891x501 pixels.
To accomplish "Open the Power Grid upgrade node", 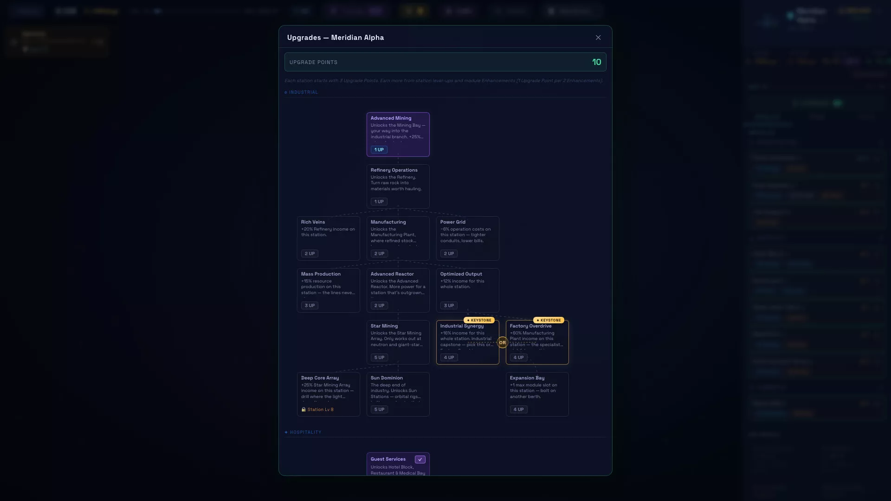I will [468, 238].
